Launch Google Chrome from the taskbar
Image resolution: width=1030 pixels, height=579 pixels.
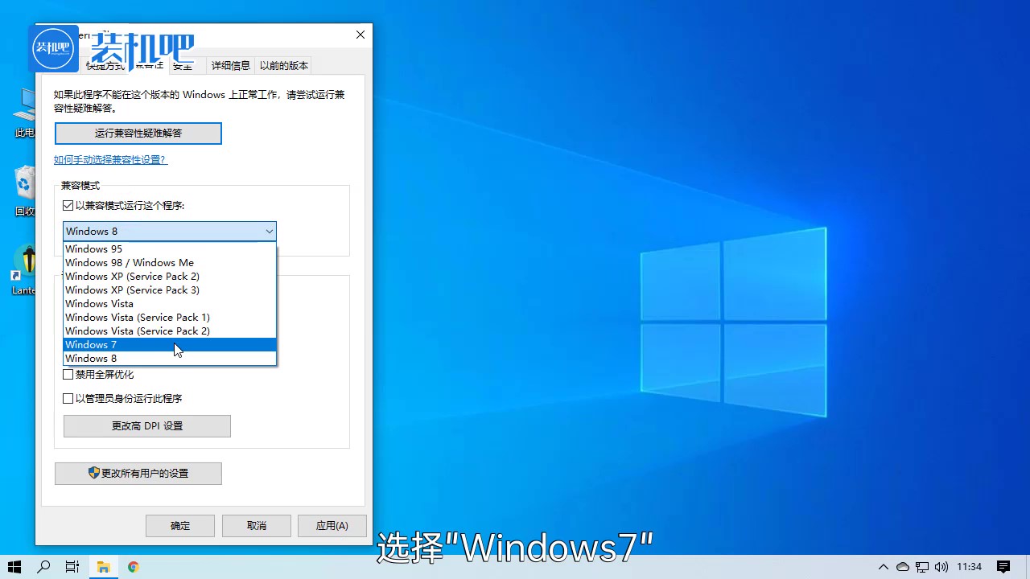tap(133, 567)
